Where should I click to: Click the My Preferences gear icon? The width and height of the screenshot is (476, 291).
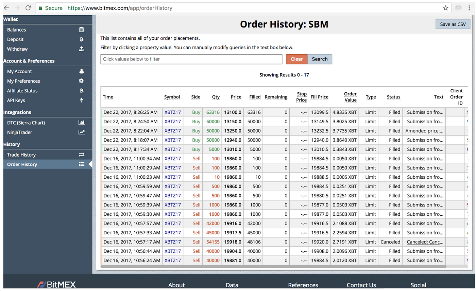[81, 81]
